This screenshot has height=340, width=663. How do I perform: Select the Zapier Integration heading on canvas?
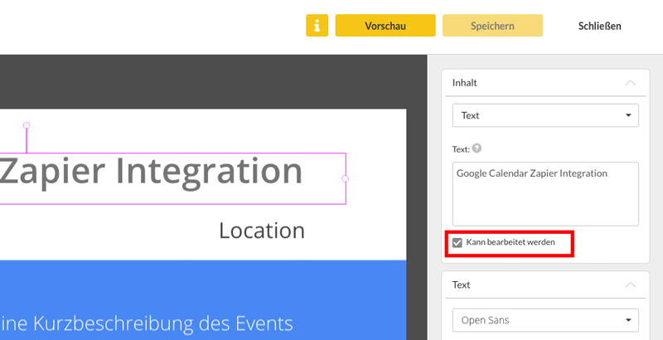coord(151,172)
